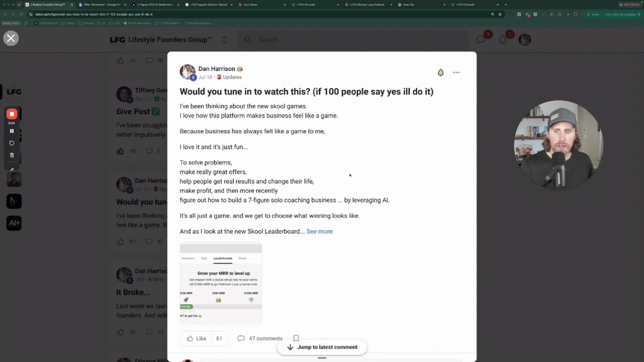Reload the browser page
The height and width of the screenshot is (362, 644).
tap(21, 14)
